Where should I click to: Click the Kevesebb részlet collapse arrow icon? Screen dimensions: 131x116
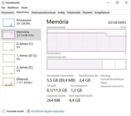tap(3, 111)
